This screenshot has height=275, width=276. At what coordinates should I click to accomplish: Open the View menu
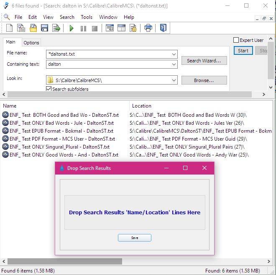click(x=48, y=17)
